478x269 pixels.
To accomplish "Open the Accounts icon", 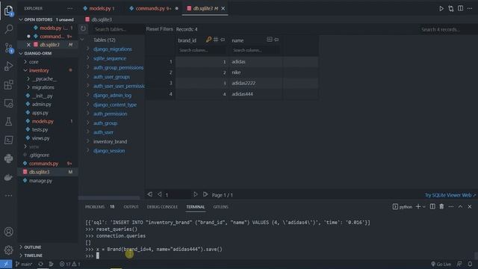I will [8, 232].
